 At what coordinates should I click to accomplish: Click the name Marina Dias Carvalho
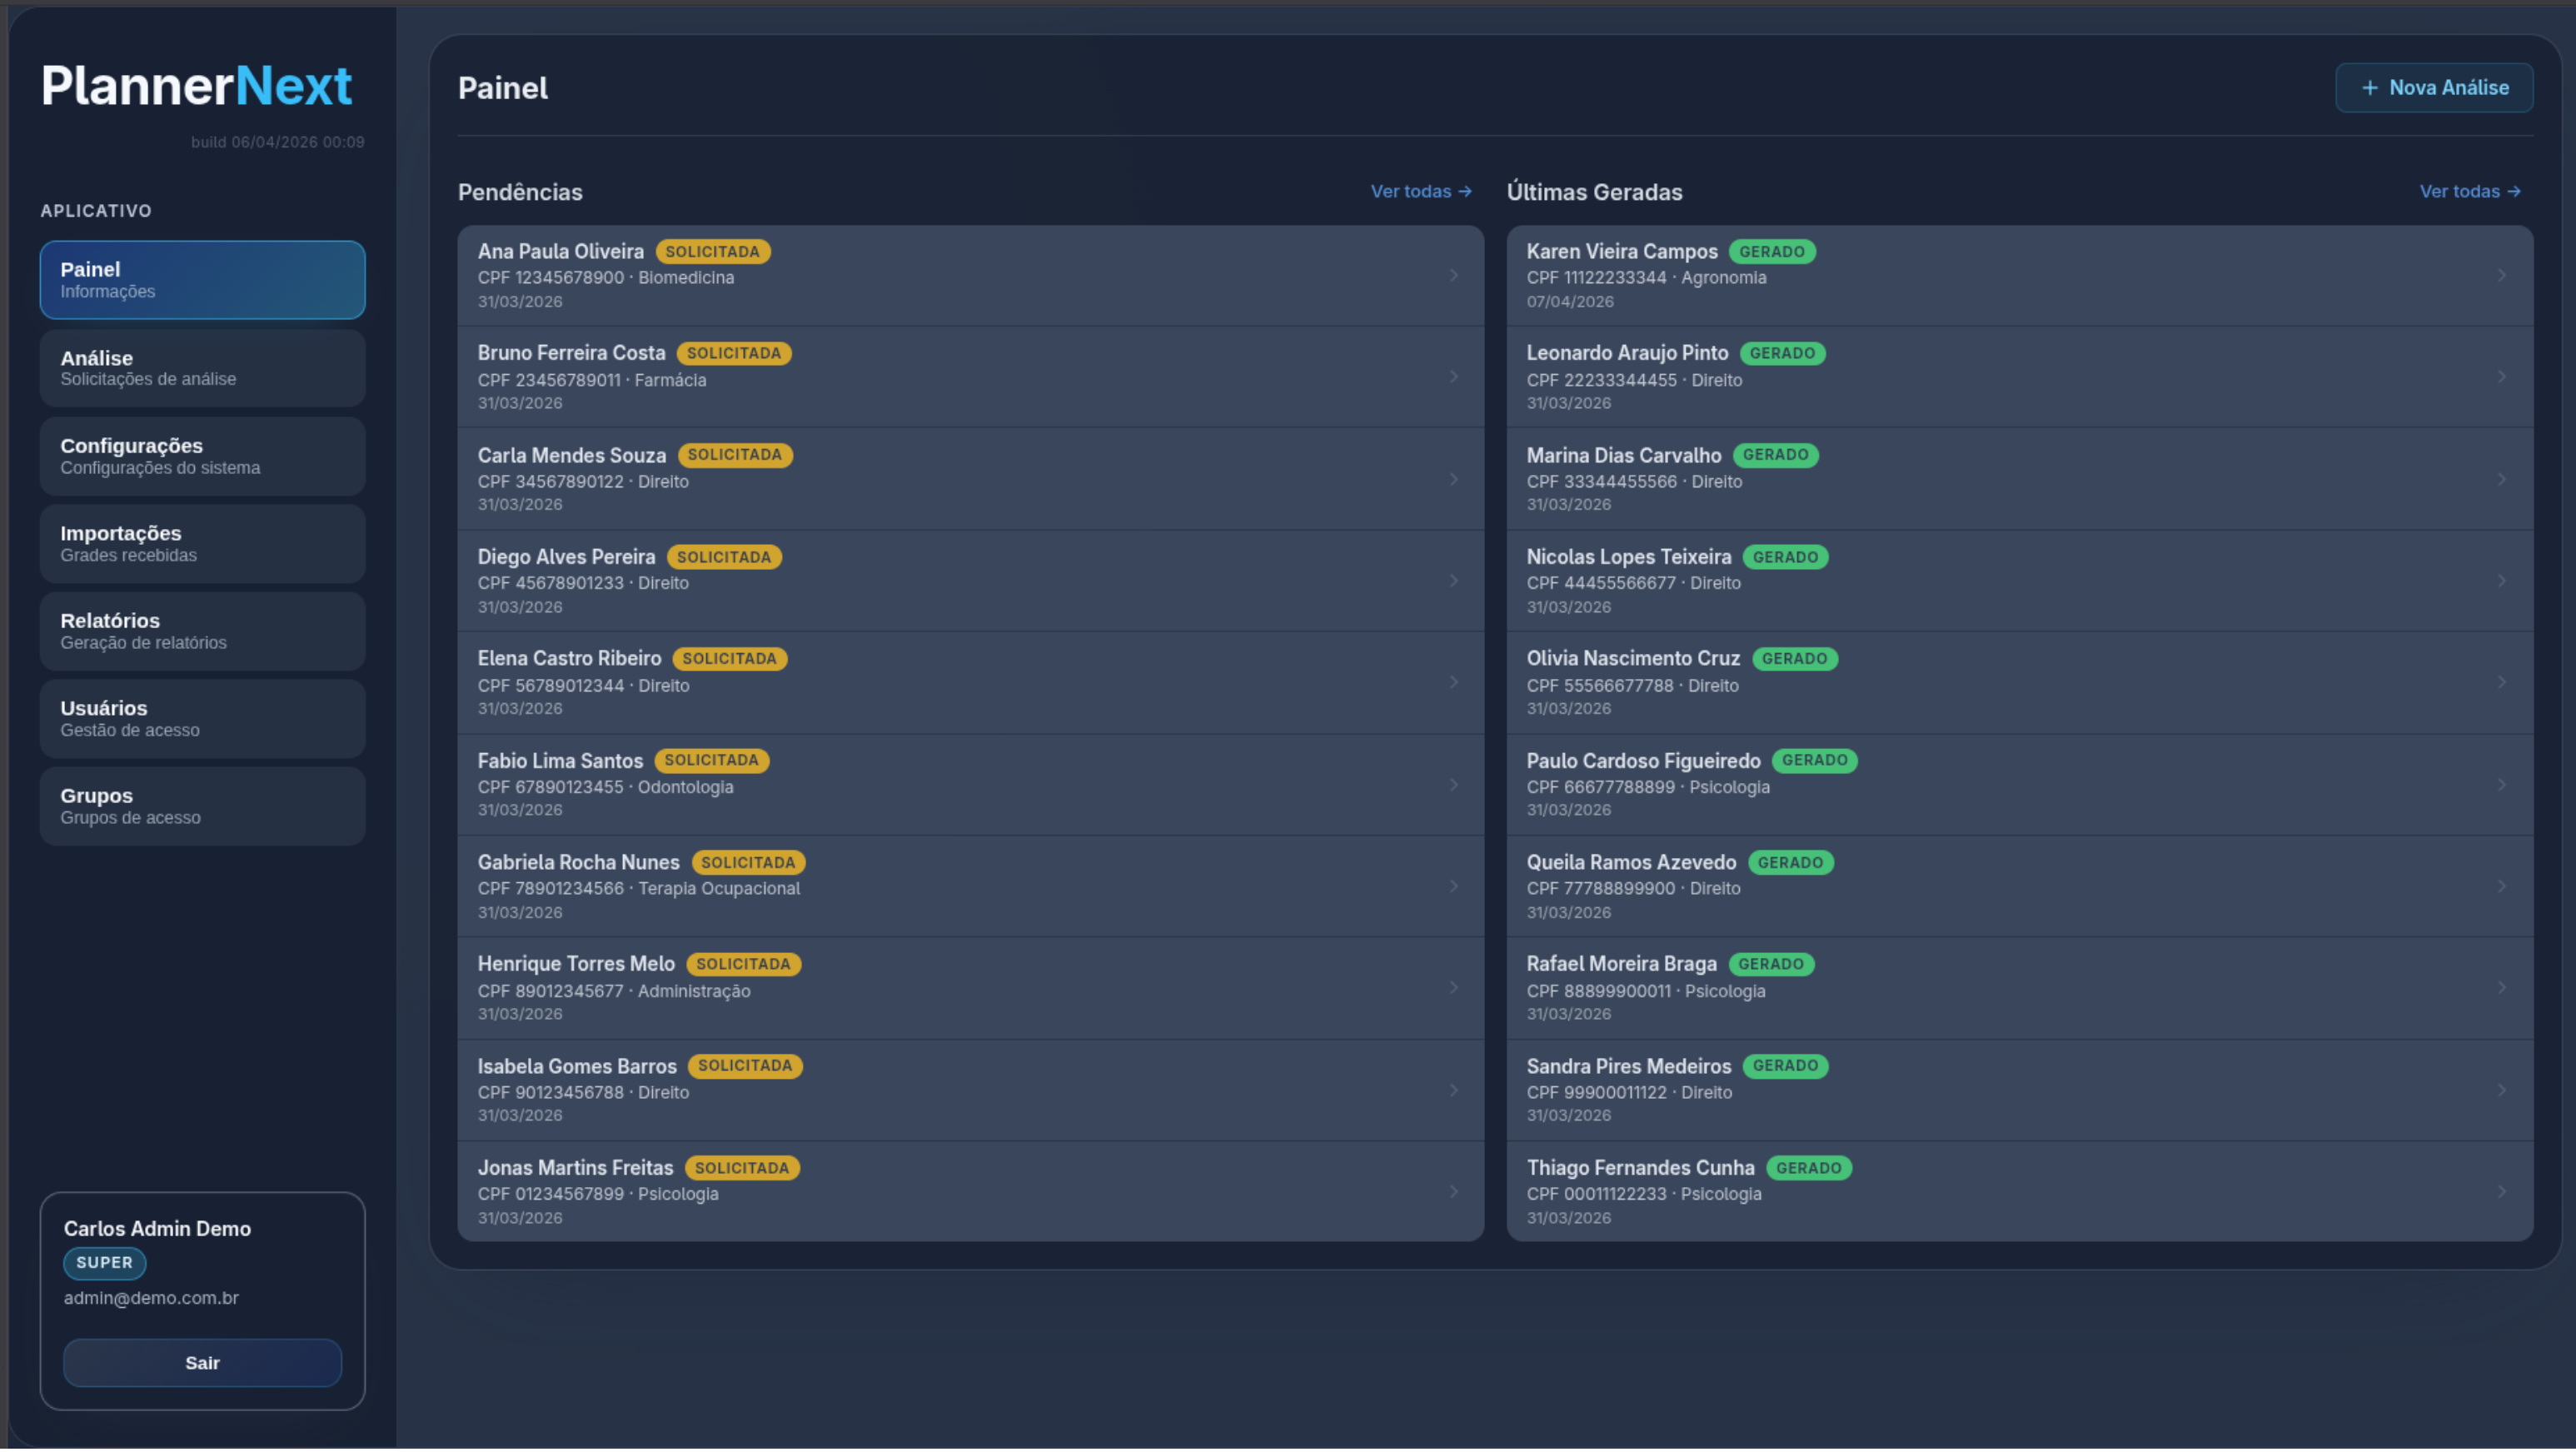tap(1624, 456)
